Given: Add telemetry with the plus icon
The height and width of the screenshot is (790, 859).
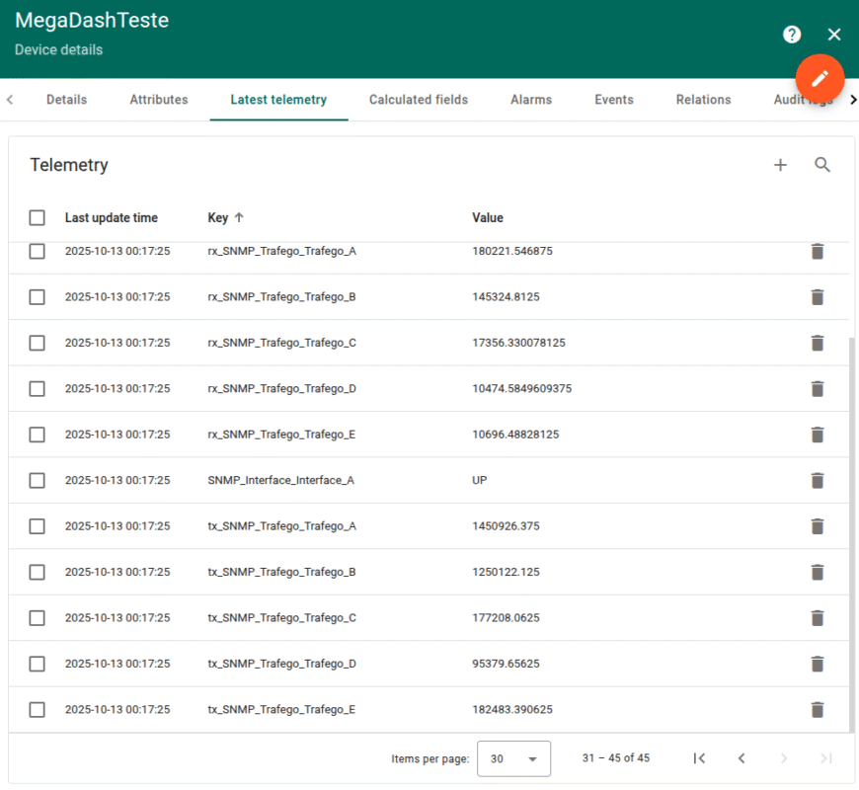Looking at the screenshot, I should pos(780,165).
